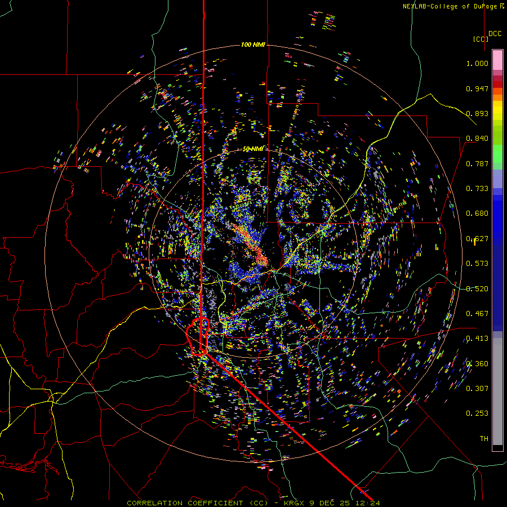Click the 0.947 legend value
507x507 pixels.
(x=477, y=88)
